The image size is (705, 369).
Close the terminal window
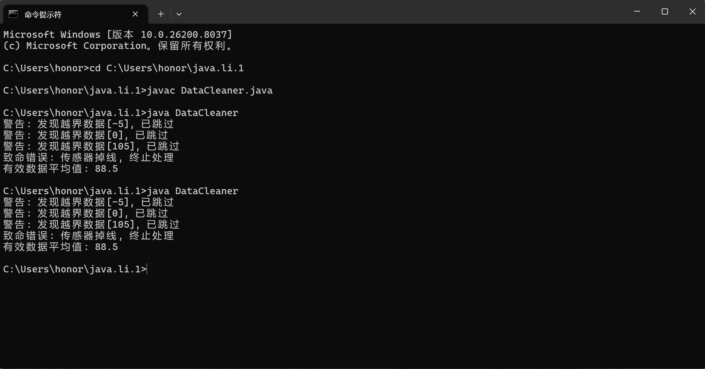pos(693,11)
